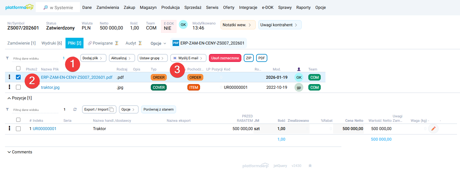Open the Magazyn menu
This screenshot has width=460, height=174.
click(x=148, y=7)
